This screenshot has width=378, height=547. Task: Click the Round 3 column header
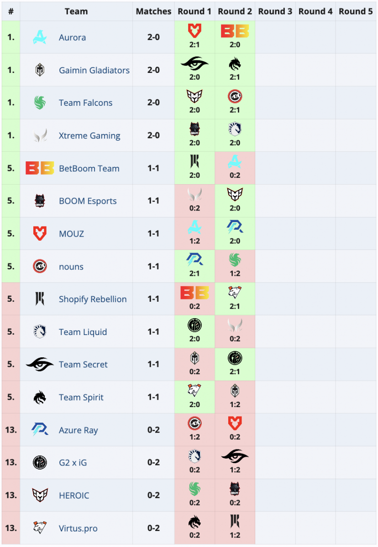tap(275, 11)
